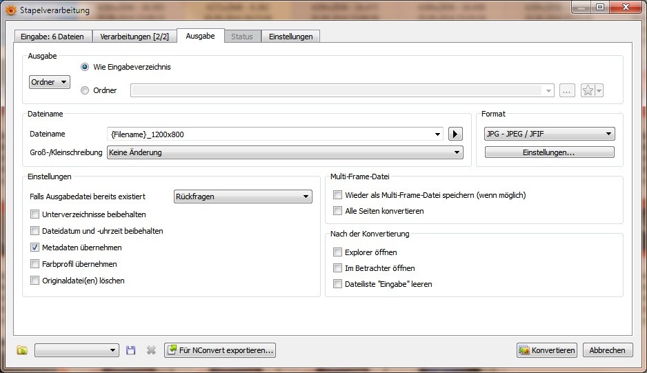
Task: Open the script preset dropdown at bottom
Action: coord(77,350)
